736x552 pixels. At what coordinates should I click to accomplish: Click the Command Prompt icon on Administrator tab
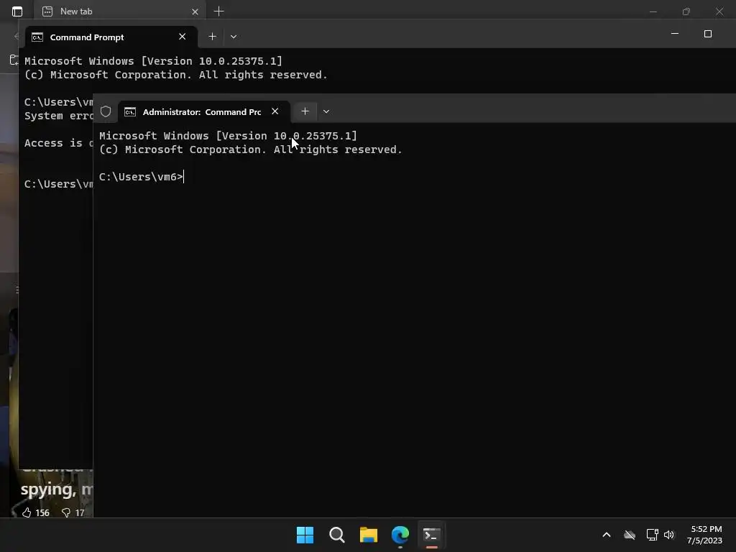click(x=130, y=111)
